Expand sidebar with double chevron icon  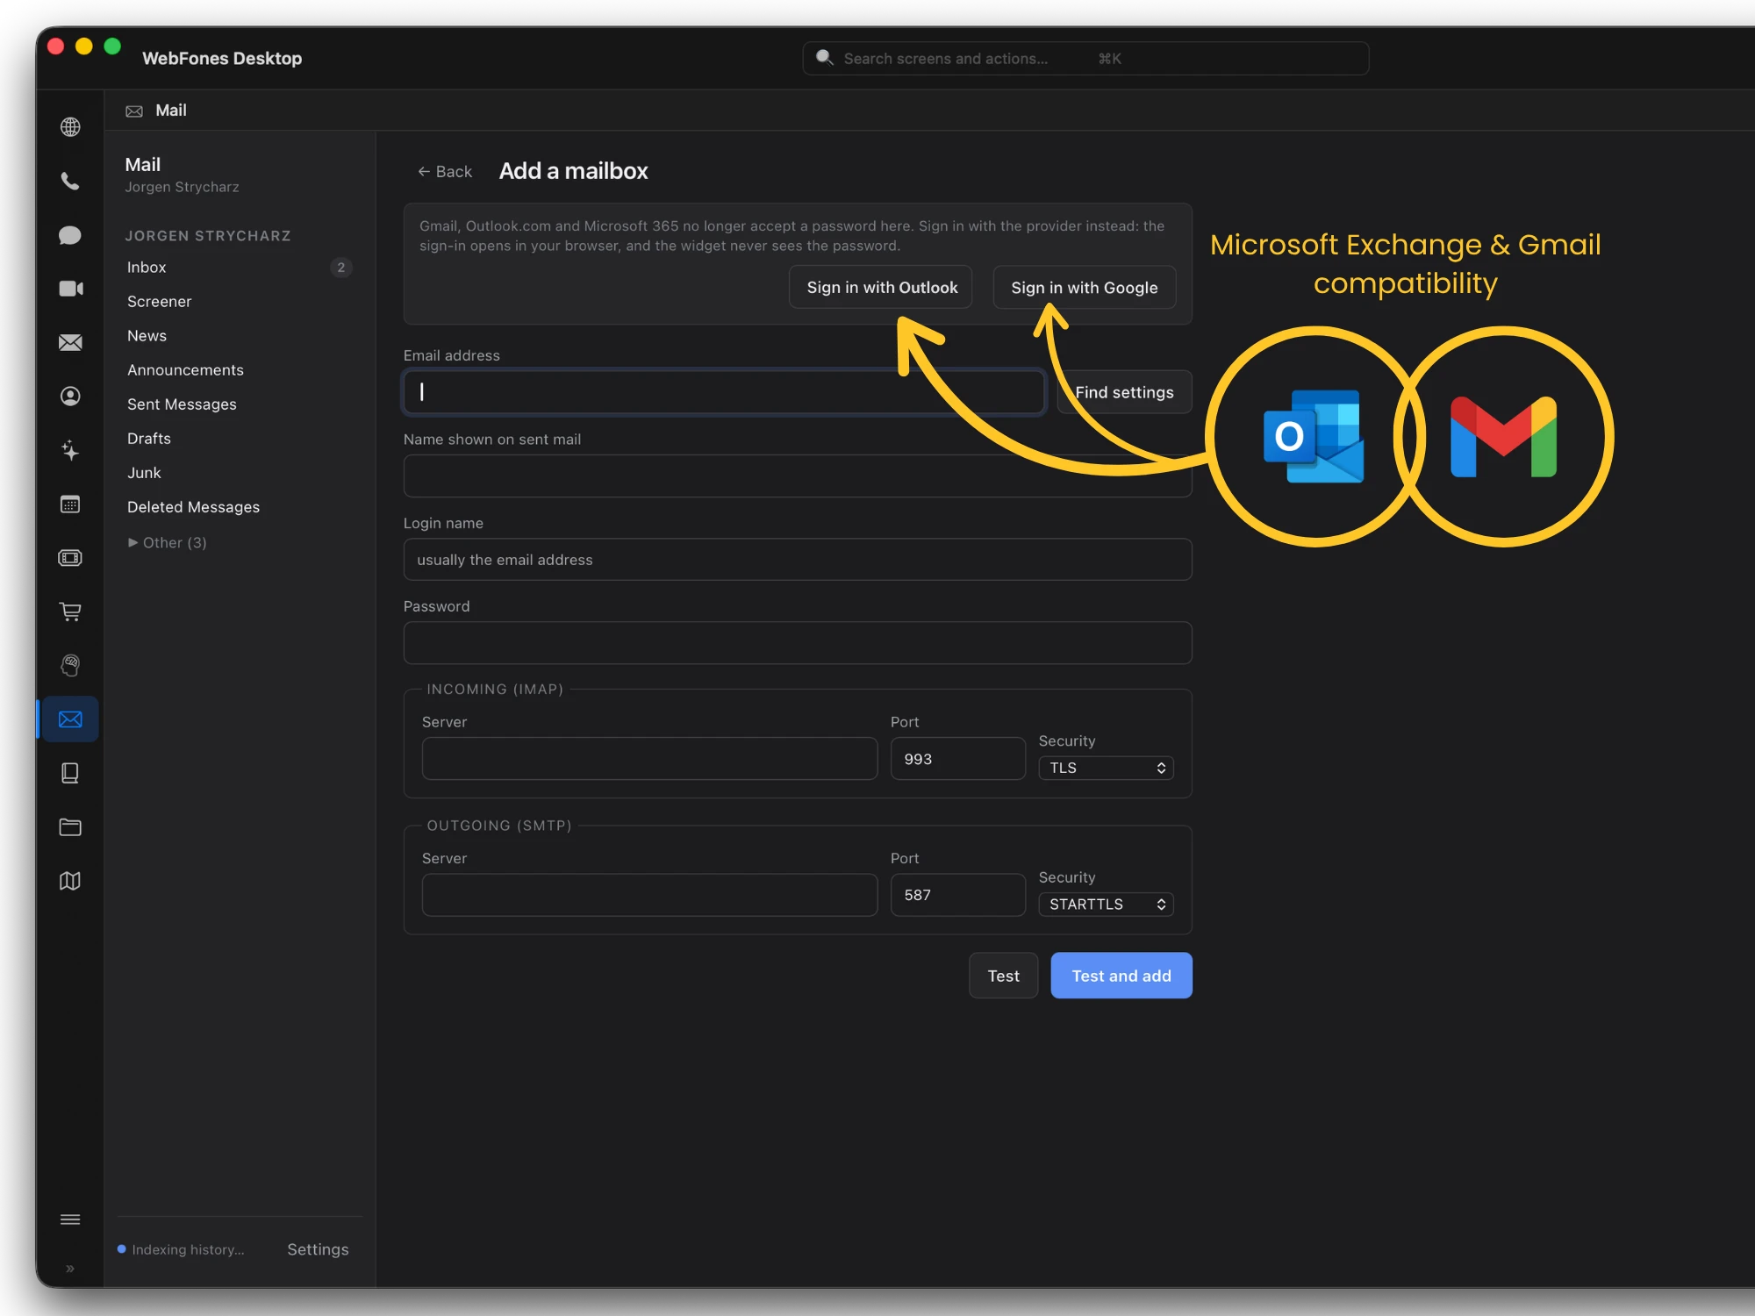(x=70, y=1269)
